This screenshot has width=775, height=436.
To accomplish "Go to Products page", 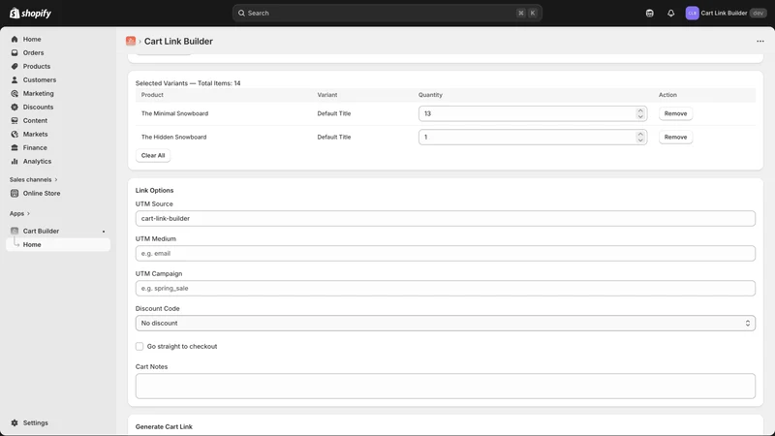I will point(37,66).
